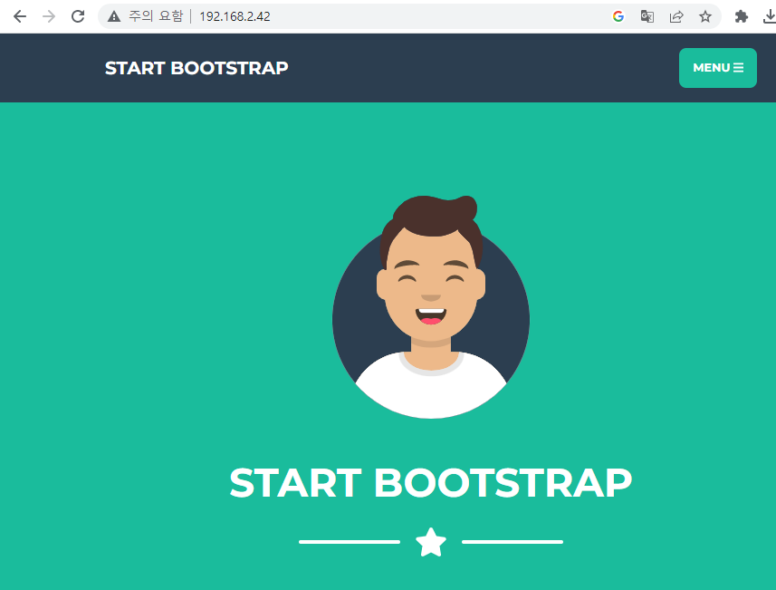Open the Google icon in address bar
This screenshot has height=590, width=776.
(618, 16)
